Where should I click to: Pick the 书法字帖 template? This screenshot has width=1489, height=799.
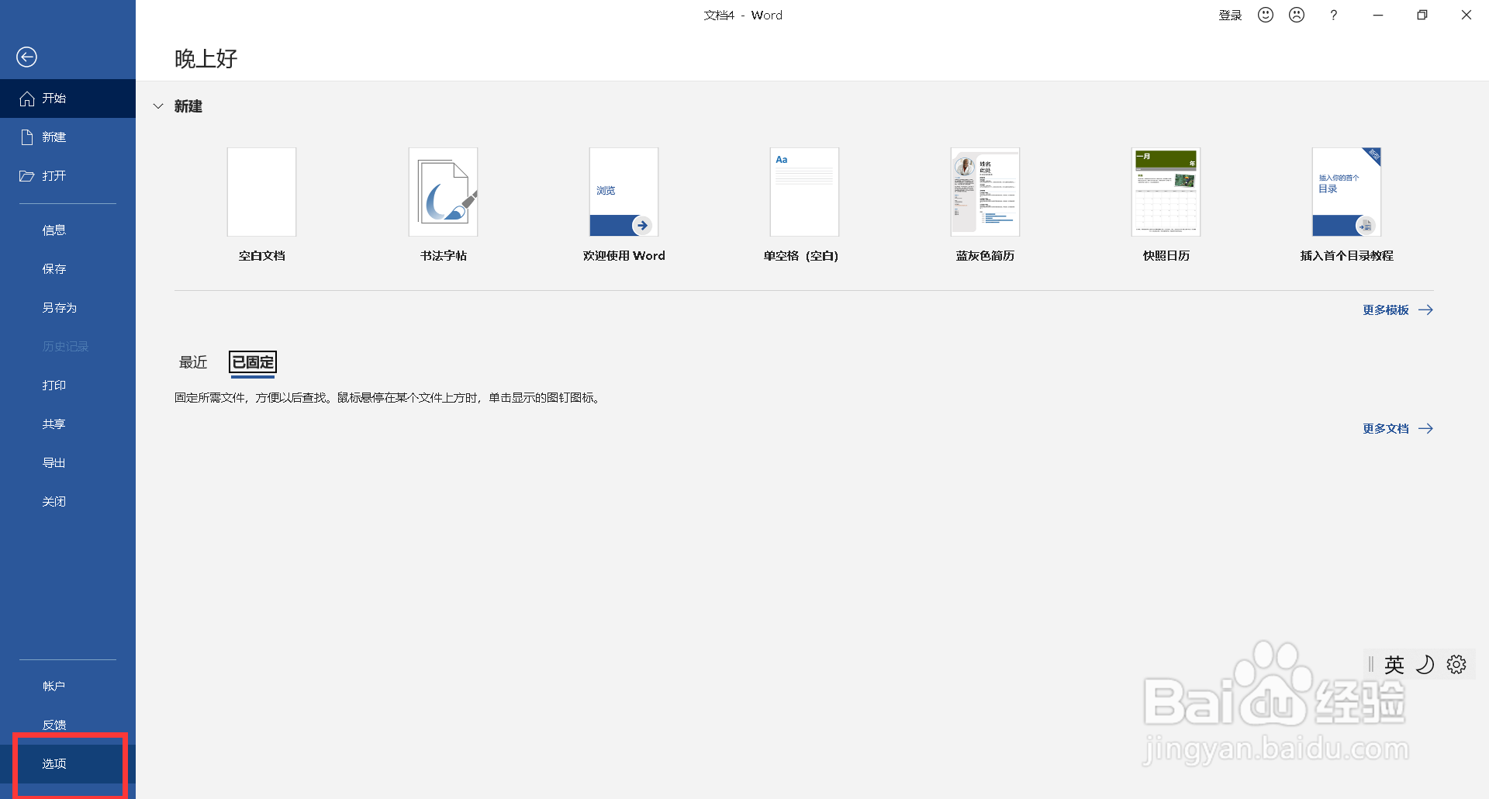tap(443, 192)
